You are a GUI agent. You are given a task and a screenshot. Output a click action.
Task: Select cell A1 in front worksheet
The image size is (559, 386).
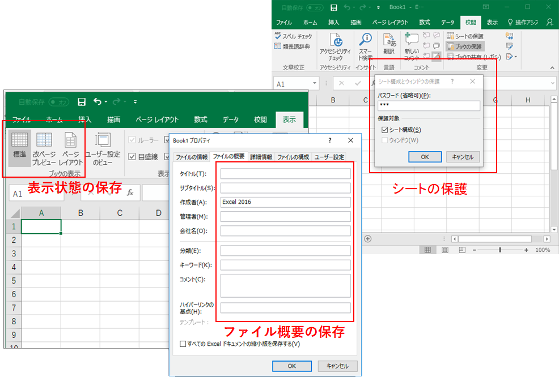click(x=41, y=226)
